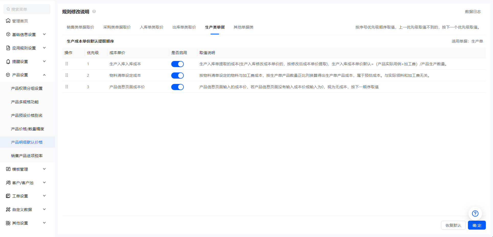Click the drag handle for 生产入库入库成本 row
This screenshot has height=237, width=493.
pyautogui.click(x=67, y=64)
